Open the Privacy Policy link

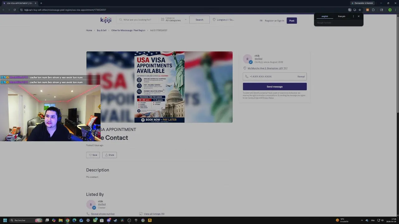(x=268, y=98)
